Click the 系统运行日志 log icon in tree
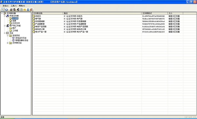This screenshot has height=119, width=197. click(13, 38)
